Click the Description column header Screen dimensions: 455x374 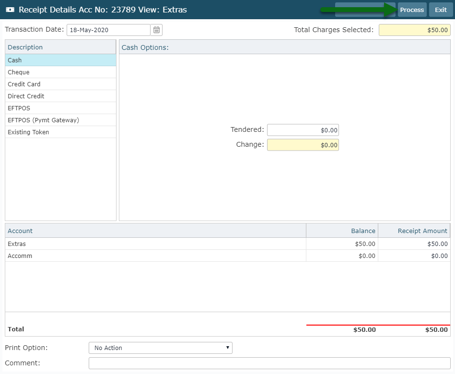pos(60,47)
